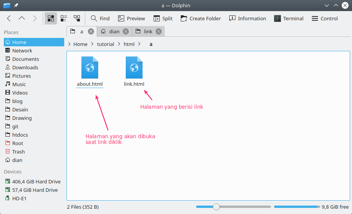Click the about.html file name
Image resolution: width=352 pixels, height=214 pixels.
coord(90,84)
